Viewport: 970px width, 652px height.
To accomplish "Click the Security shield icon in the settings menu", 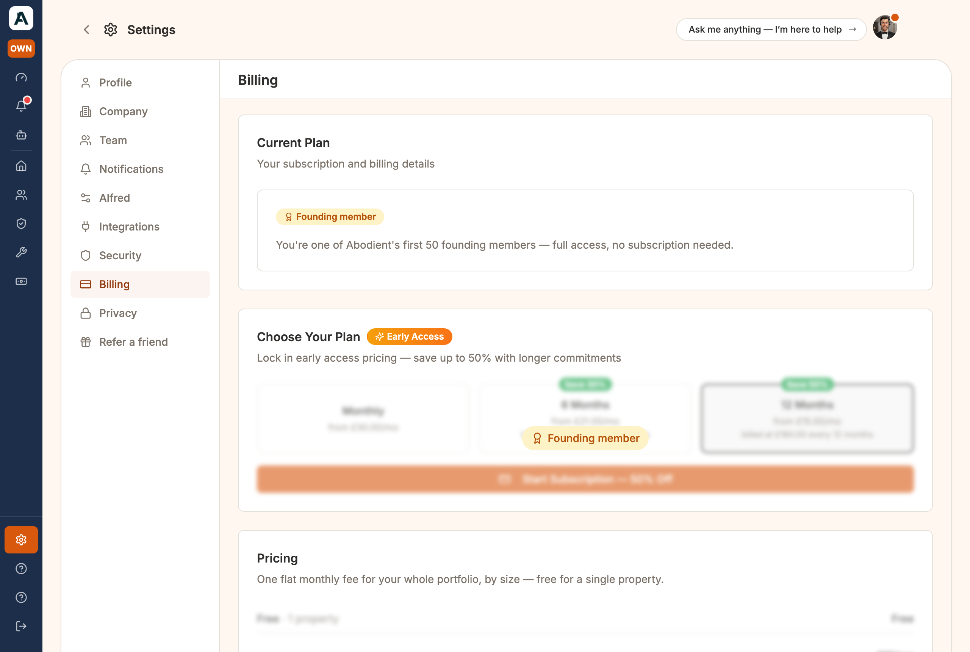I will point(86,256).
